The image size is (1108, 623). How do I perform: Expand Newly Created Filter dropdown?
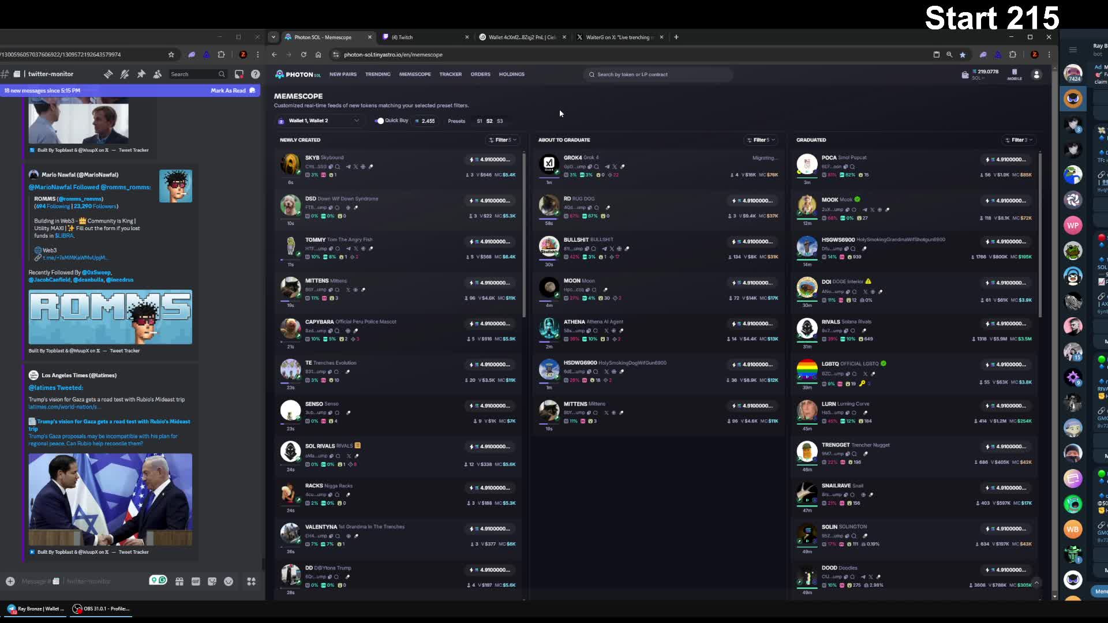click(x=503, y=140)
